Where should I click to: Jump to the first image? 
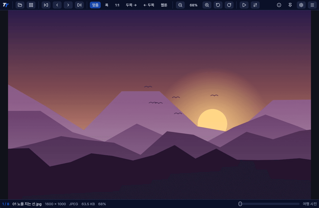46,5
